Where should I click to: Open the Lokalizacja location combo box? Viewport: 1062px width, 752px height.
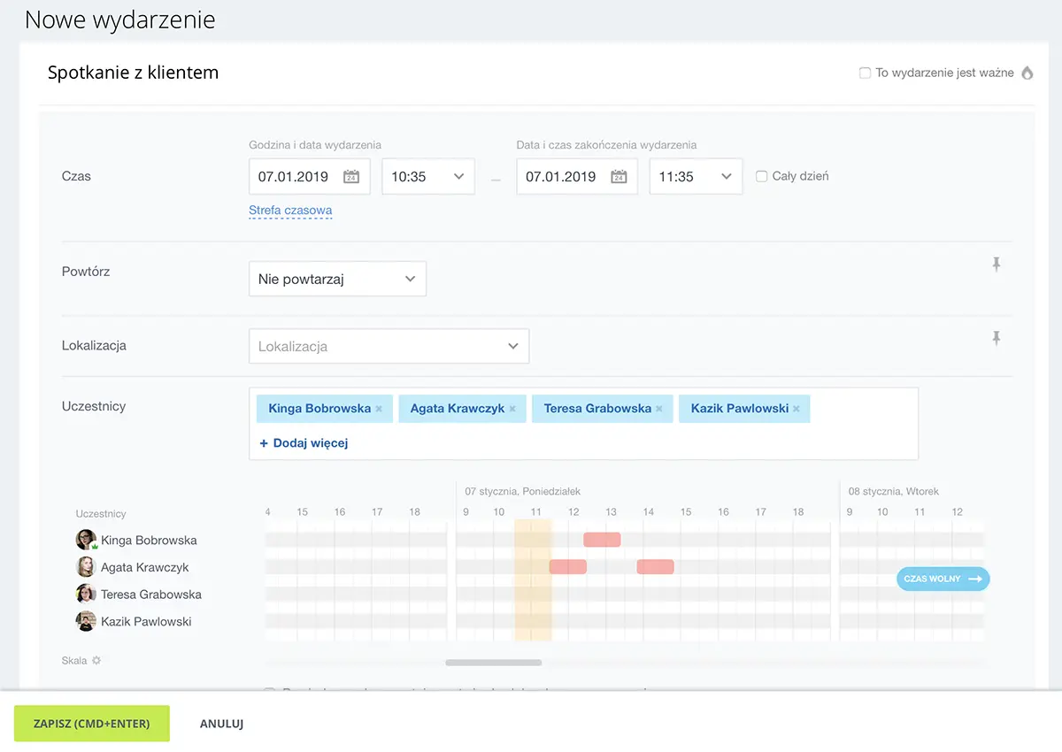click(x=389, y=347)
